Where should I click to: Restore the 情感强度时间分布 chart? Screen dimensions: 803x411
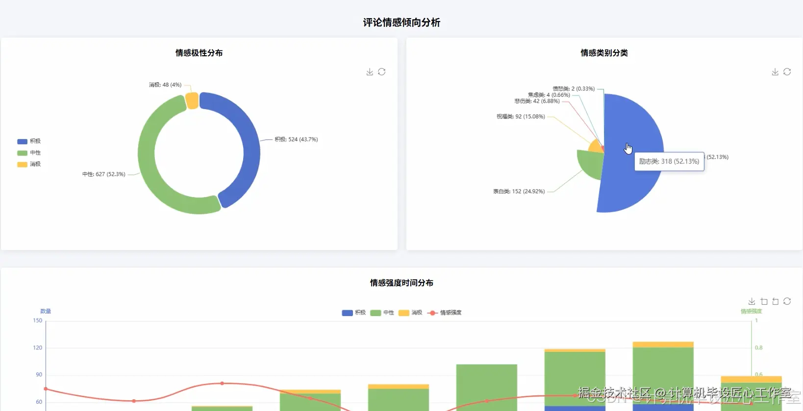coord(787,301)
